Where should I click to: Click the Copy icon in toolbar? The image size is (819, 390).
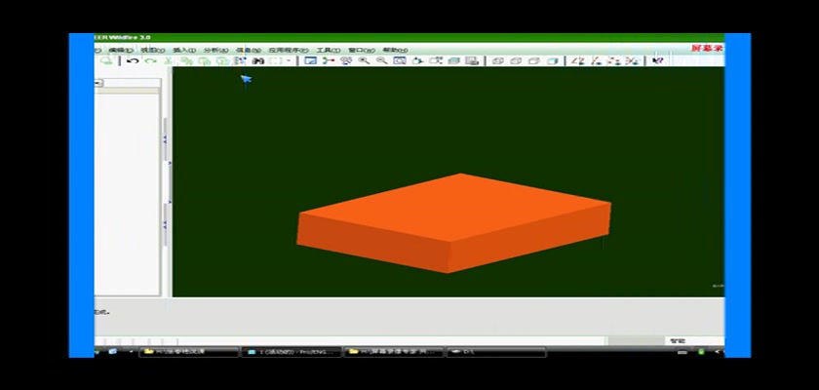coord(186,61)
